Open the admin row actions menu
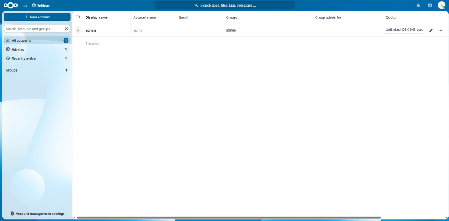The height and width of the screenshot is (221, 449). (440, 30)
